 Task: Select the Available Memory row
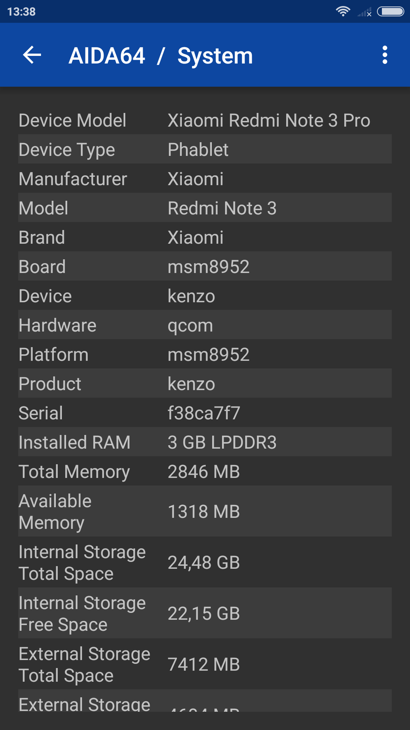coord(205,511)
